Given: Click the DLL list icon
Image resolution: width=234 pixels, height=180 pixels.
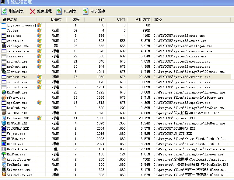Looking at the screenshot, I should pyautogui.click(x=59, y=11).
